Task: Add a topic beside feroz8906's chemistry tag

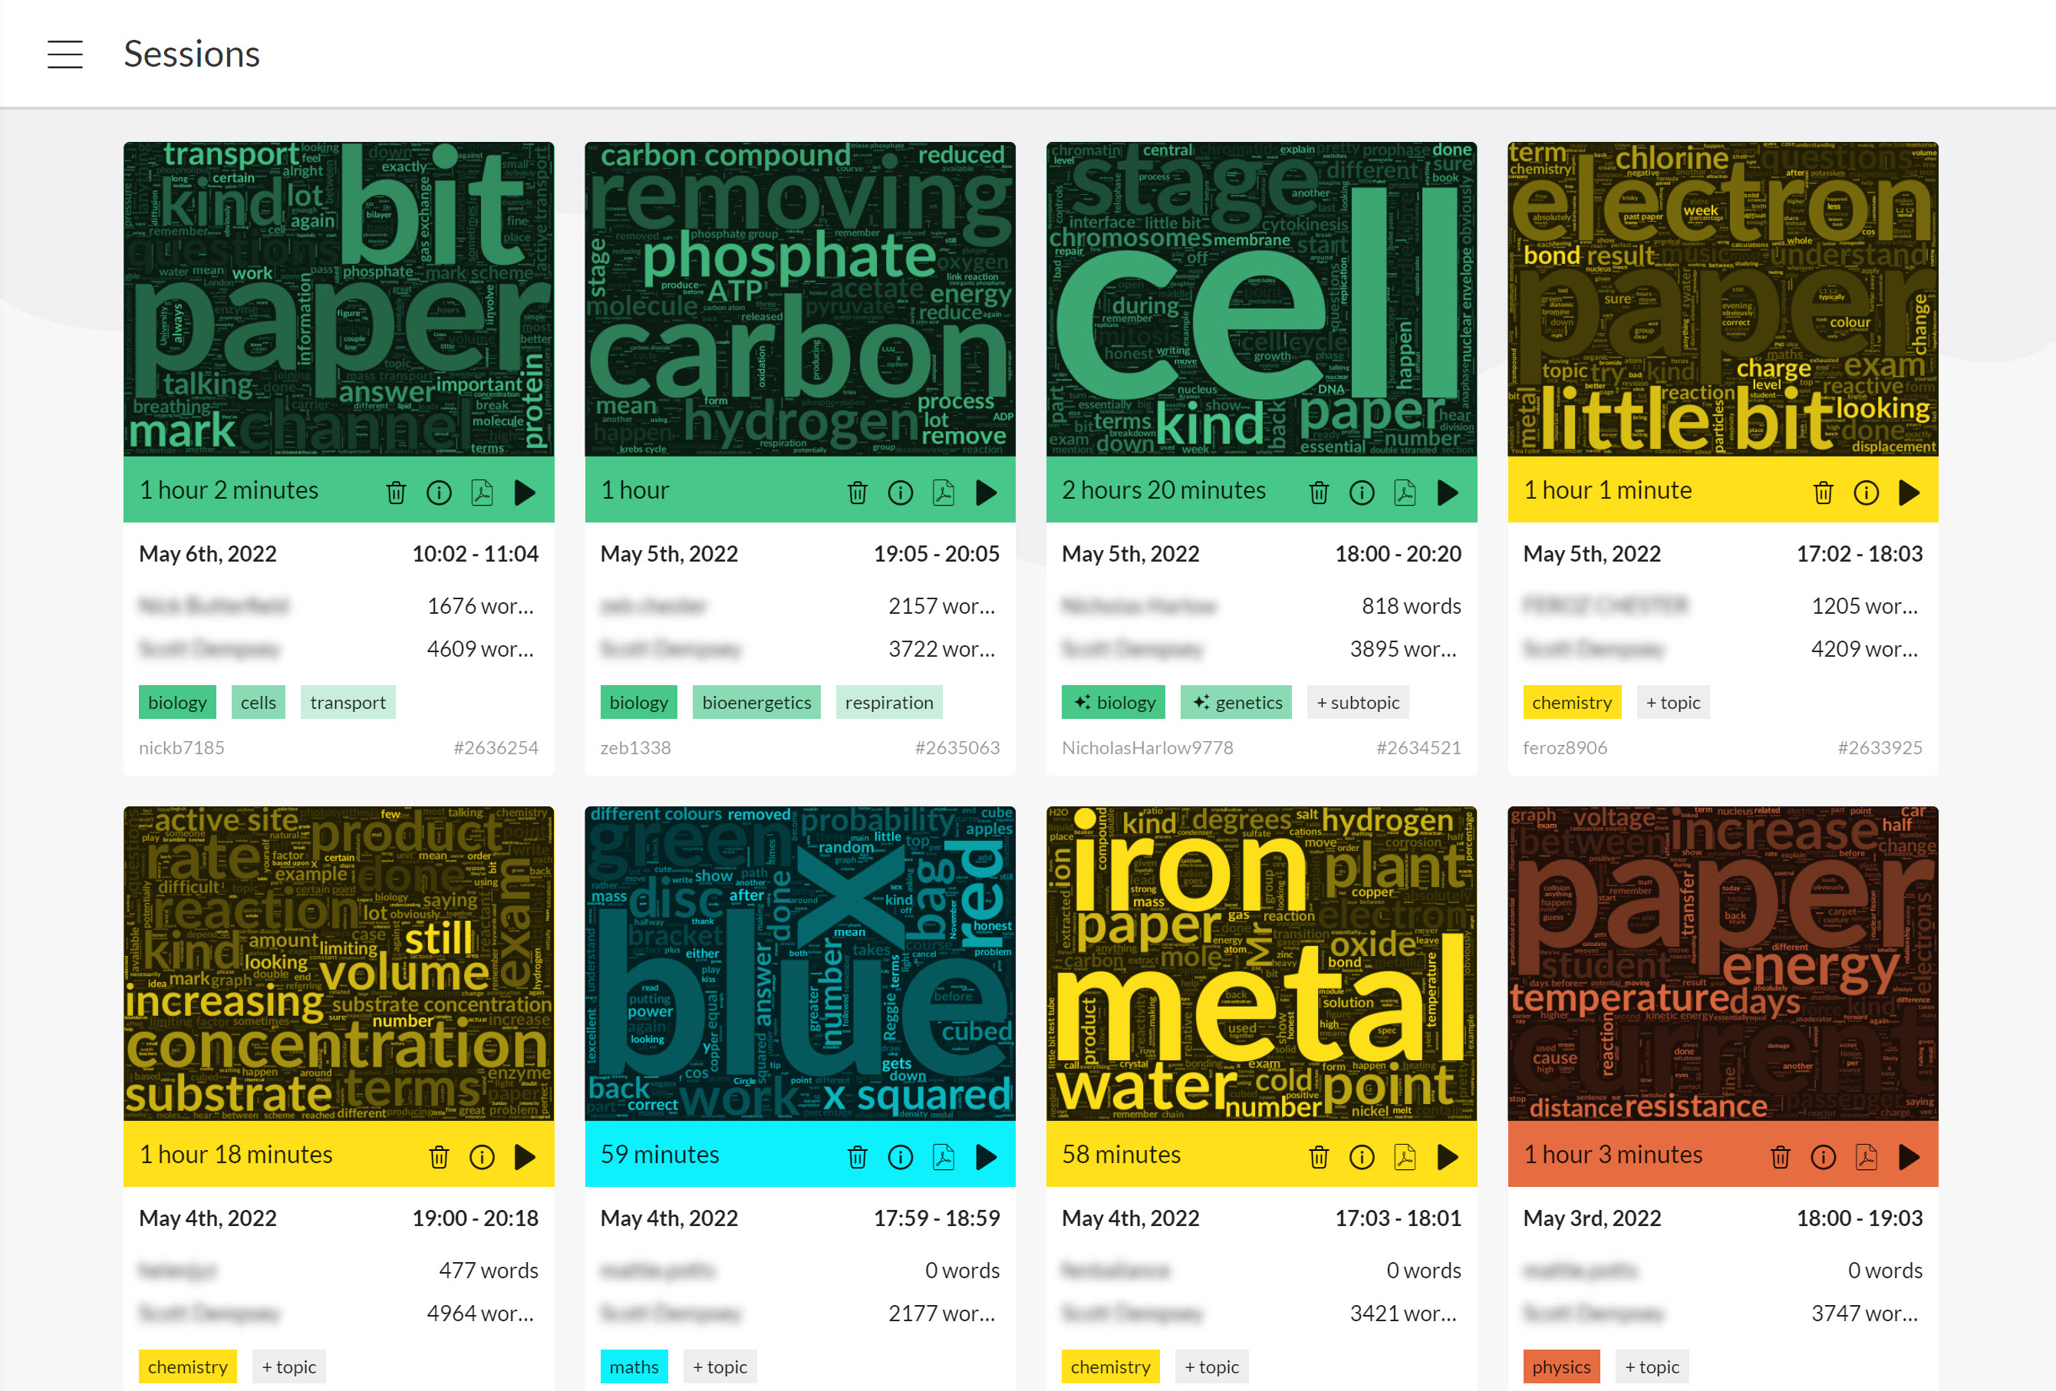Action: tap(1673, 702)
